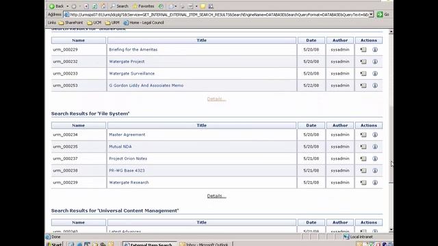The width and height of the screenshot is (438, 246).
Task: Show info for Briefing for the Ameritas
Action: tap(375, 50)
